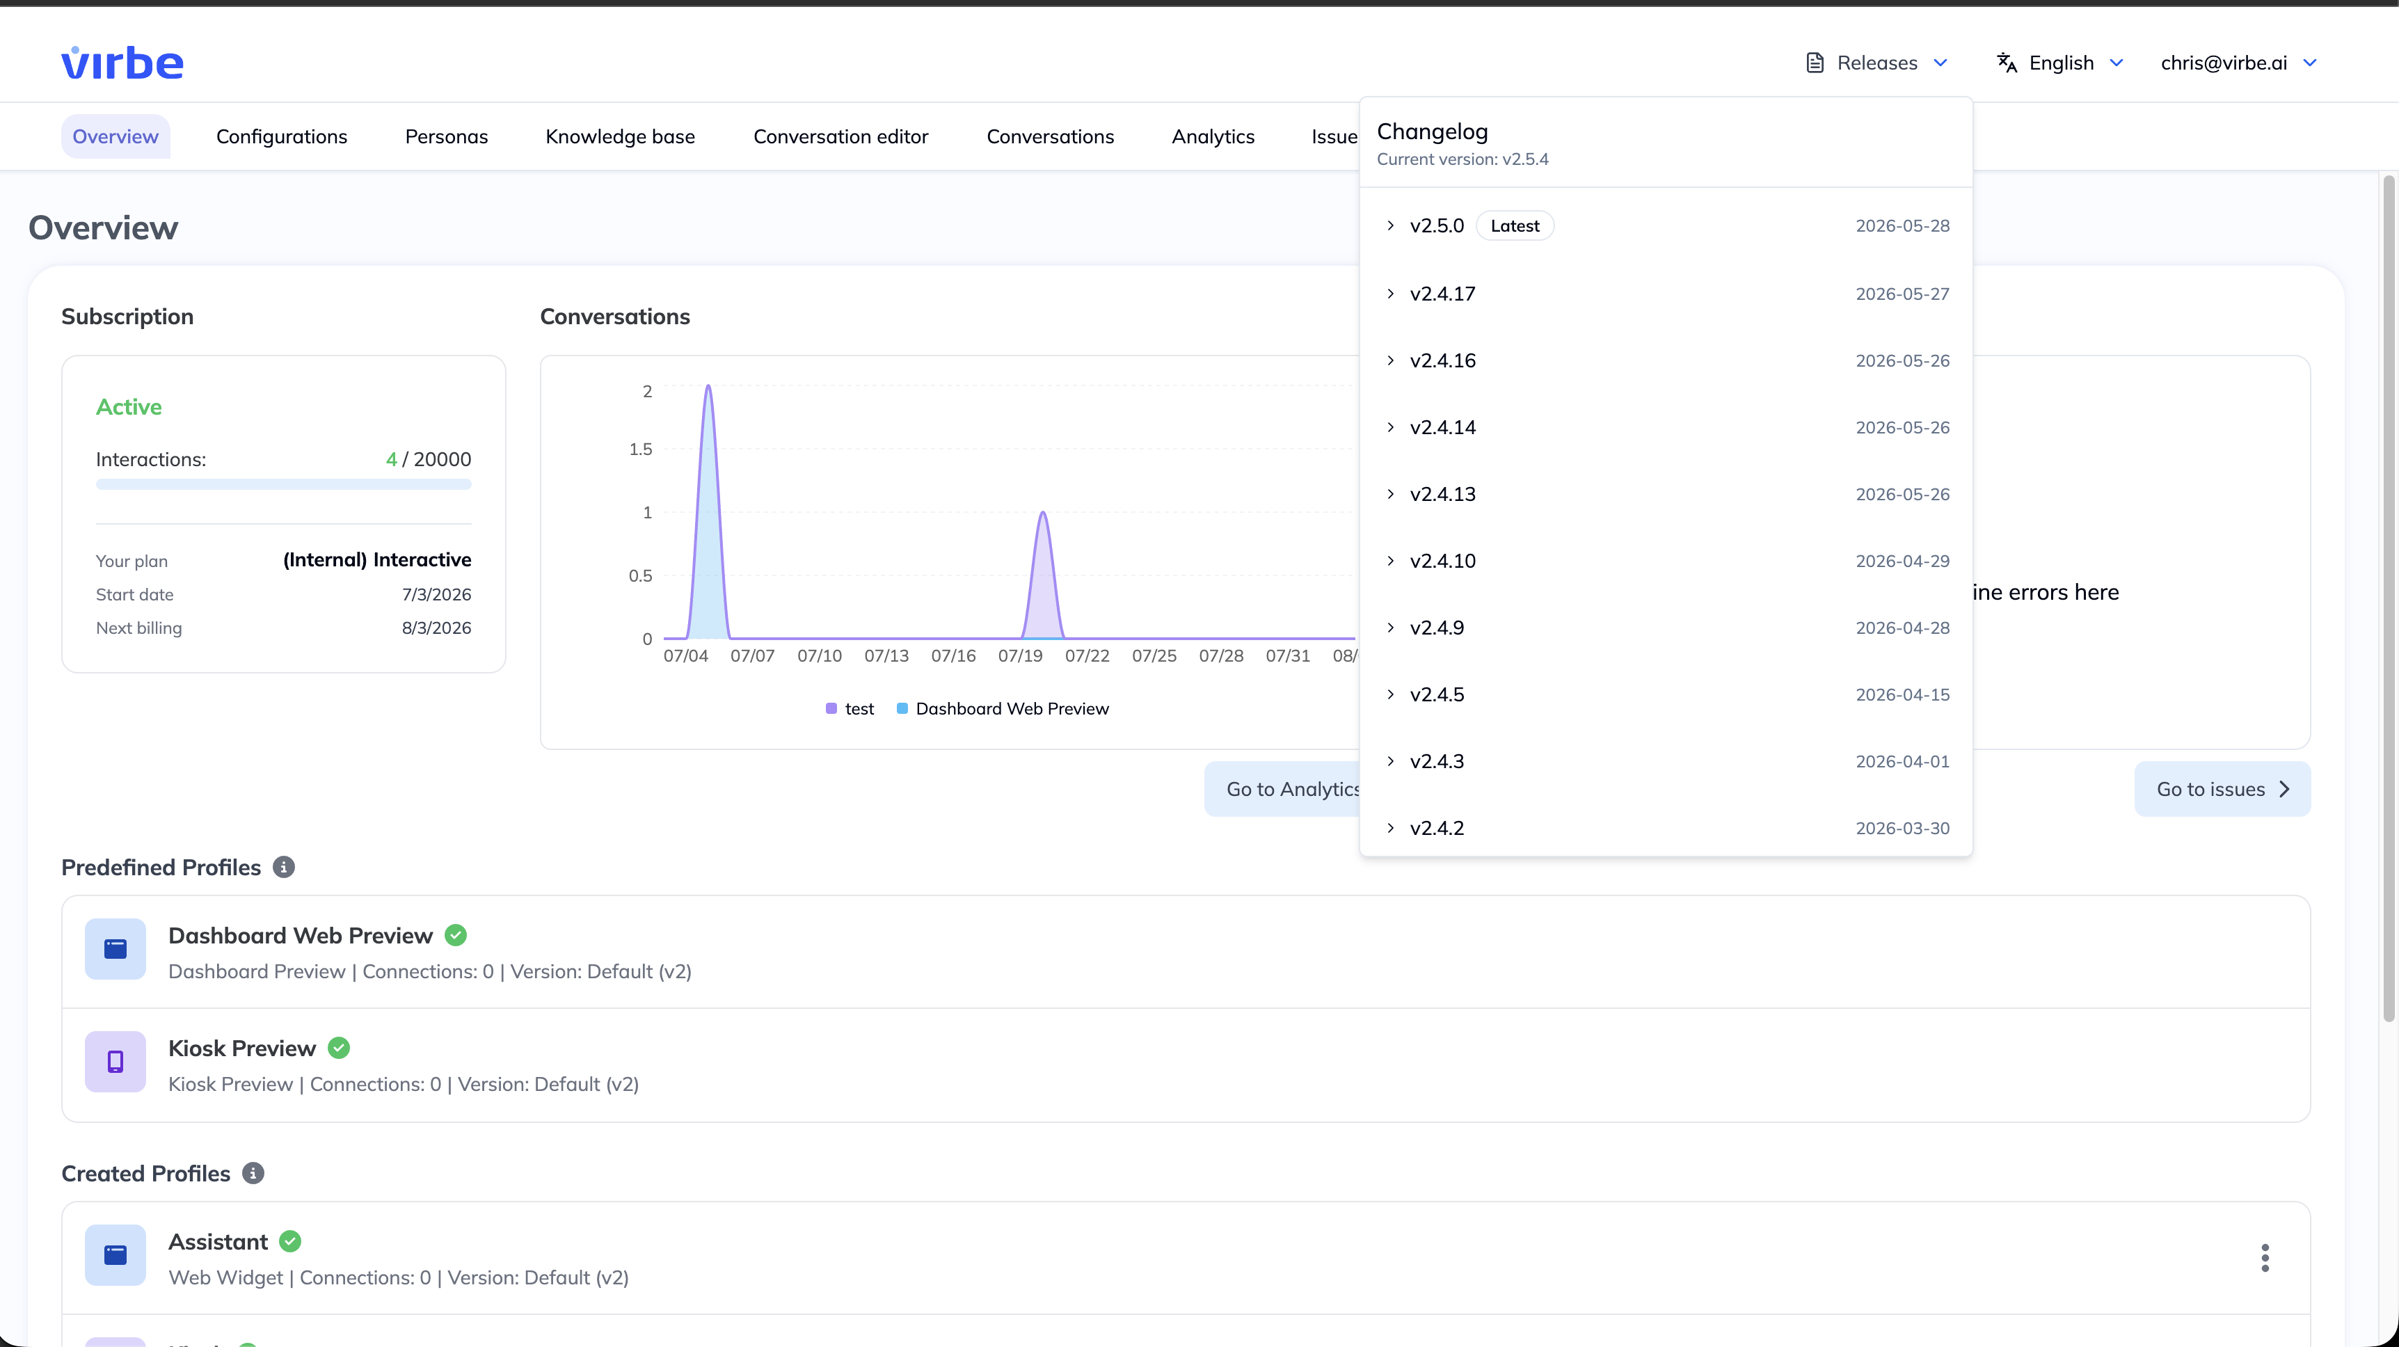Click the Kiosk Preview profile icon

coord(115,1062)
